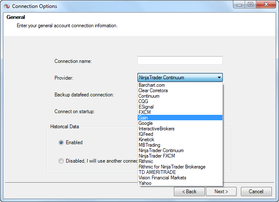The width and height of the screenshot is (279, 202).
Task: Choose IQFeed in the dropdown list
Action: click(x=180, y=134)
